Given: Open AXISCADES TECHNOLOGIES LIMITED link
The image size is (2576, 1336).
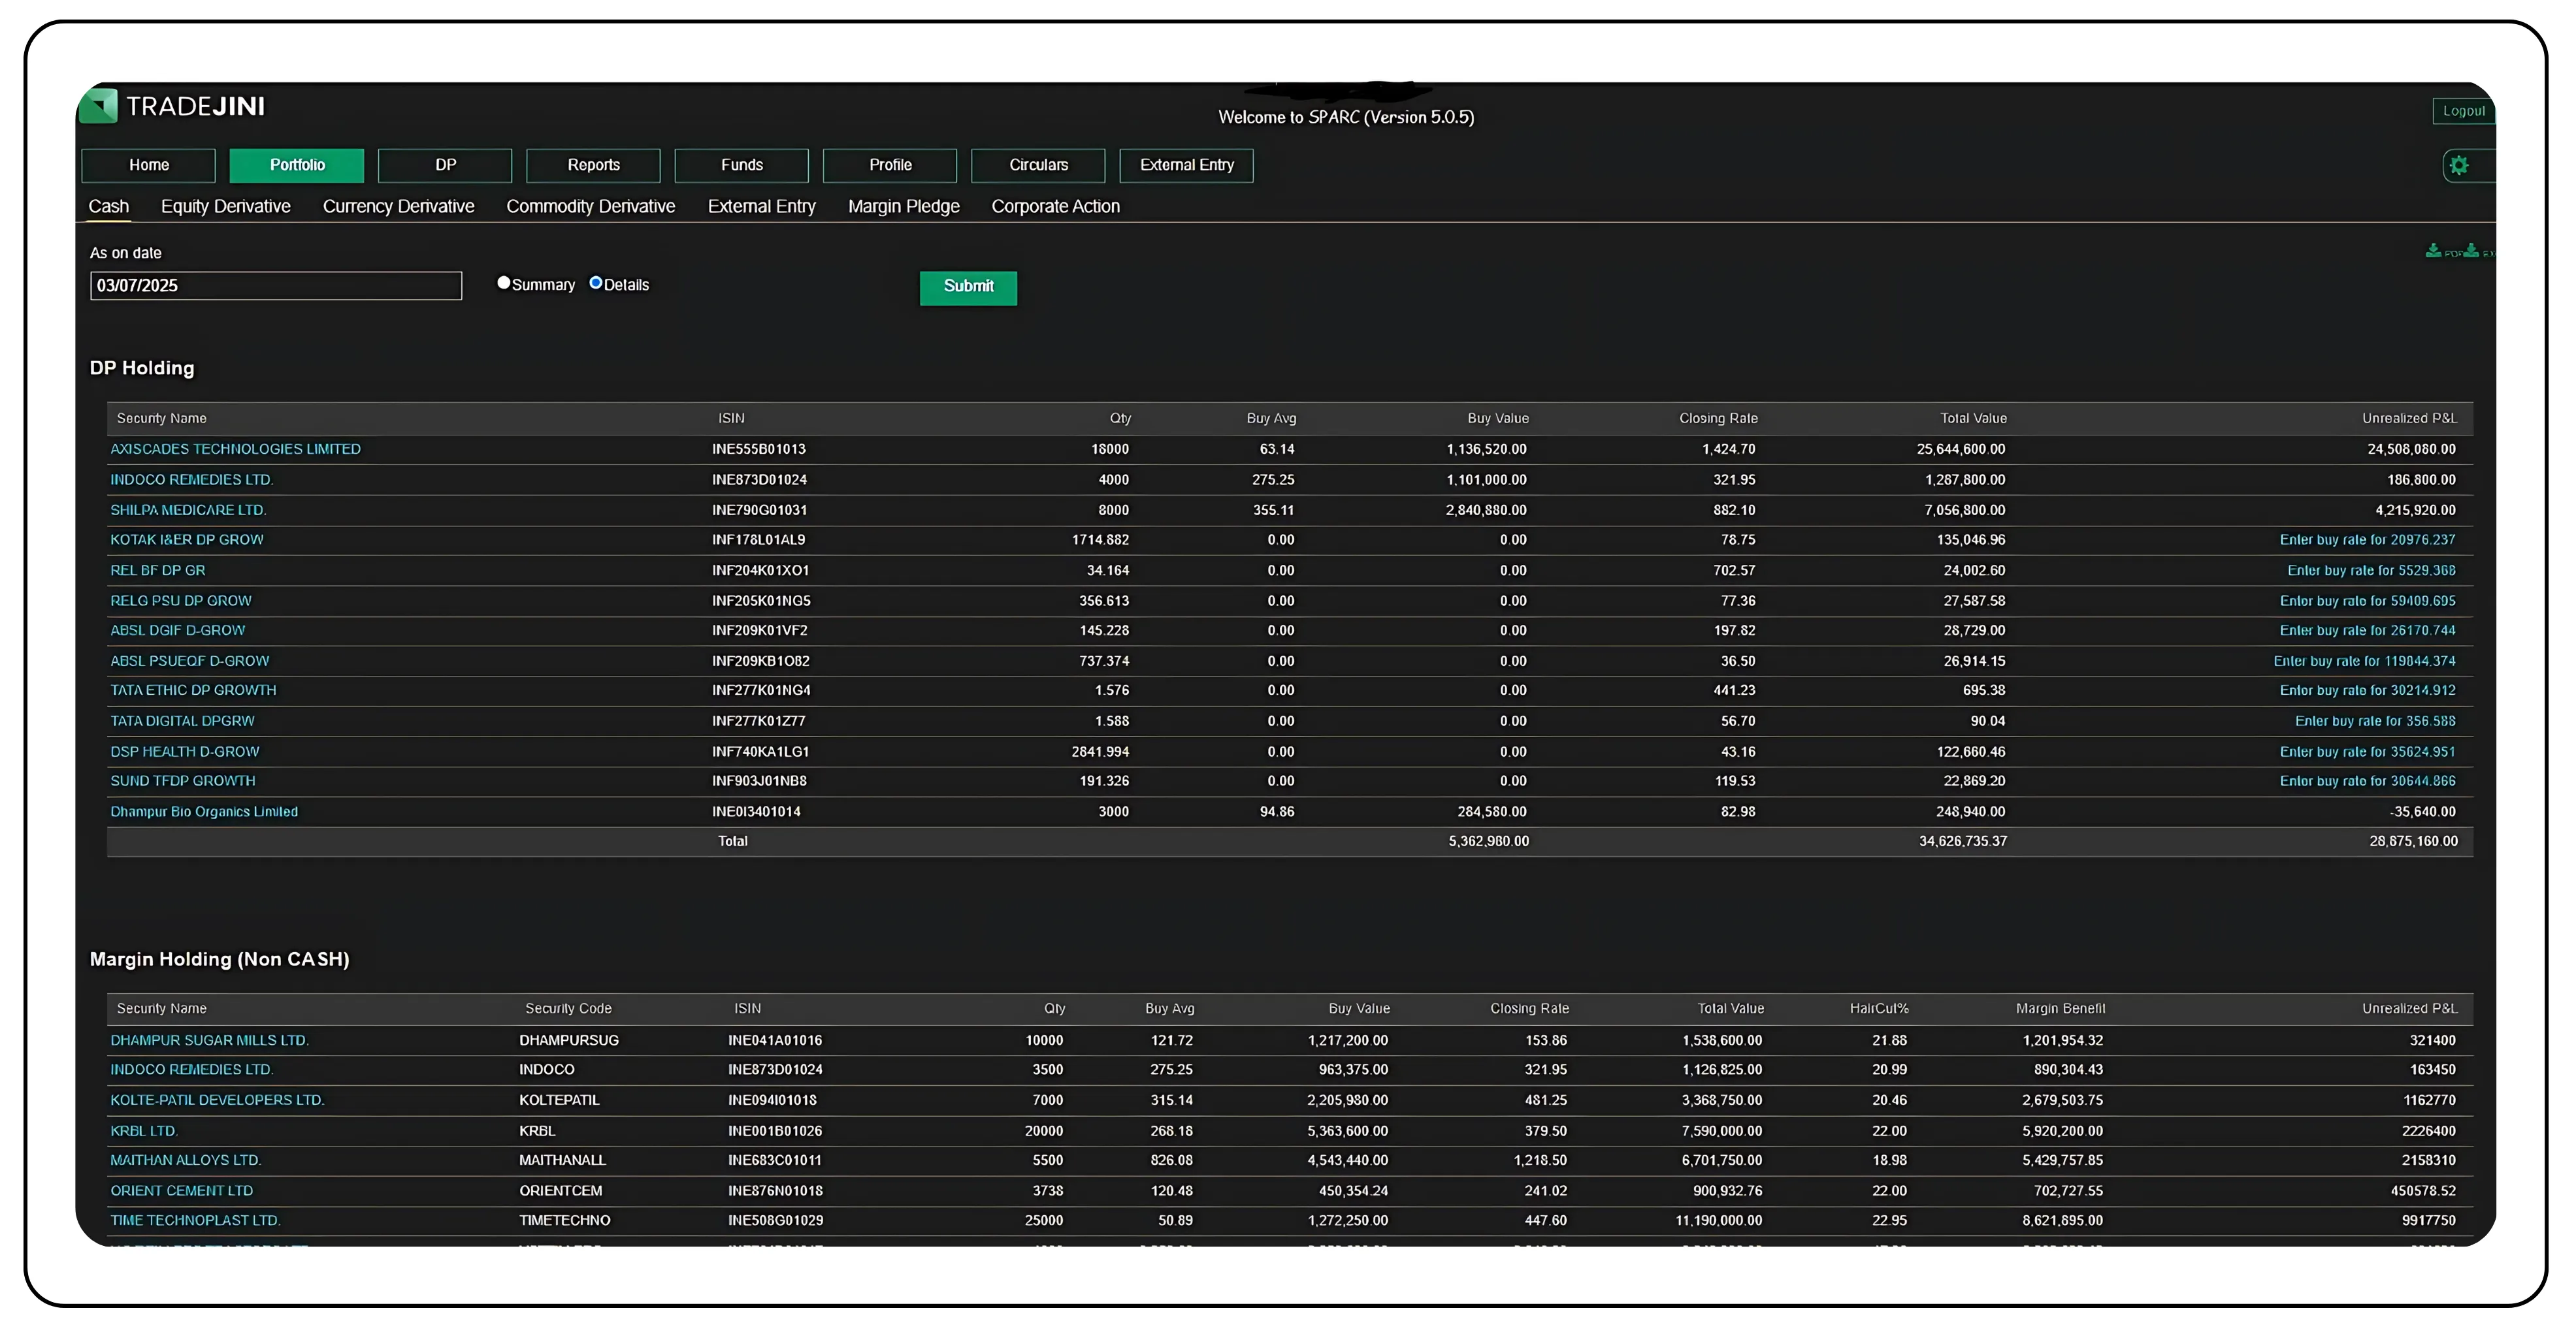Looking at the screenshot, I should [x=235, y=450].
